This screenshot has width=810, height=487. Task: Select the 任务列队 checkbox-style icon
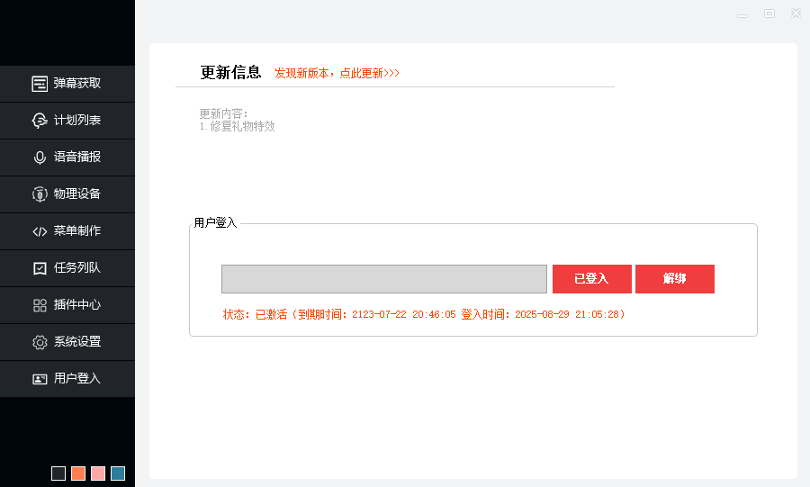pos(40,268)
